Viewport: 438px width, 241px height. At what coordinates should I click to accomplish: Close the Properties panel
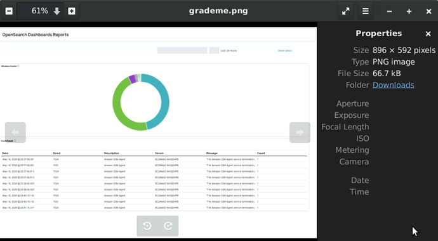428,34
